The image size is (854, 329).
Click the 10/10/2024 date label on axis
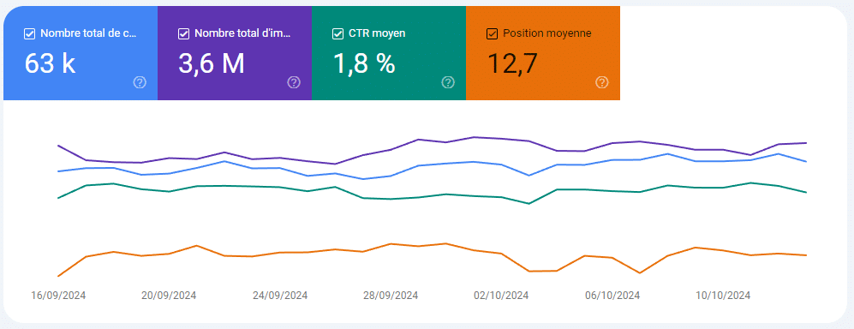723,296
